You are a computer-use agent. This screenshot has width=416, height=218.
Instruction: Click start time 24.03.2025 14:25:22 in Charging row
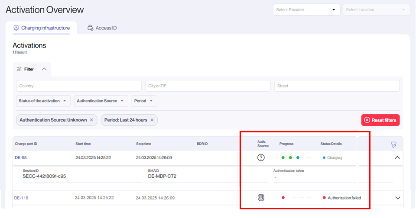coord(93,157)
